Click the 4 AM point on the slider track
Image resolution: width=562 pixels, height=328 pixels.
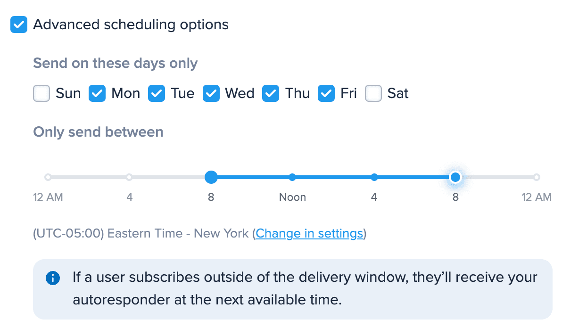point(129,177)
